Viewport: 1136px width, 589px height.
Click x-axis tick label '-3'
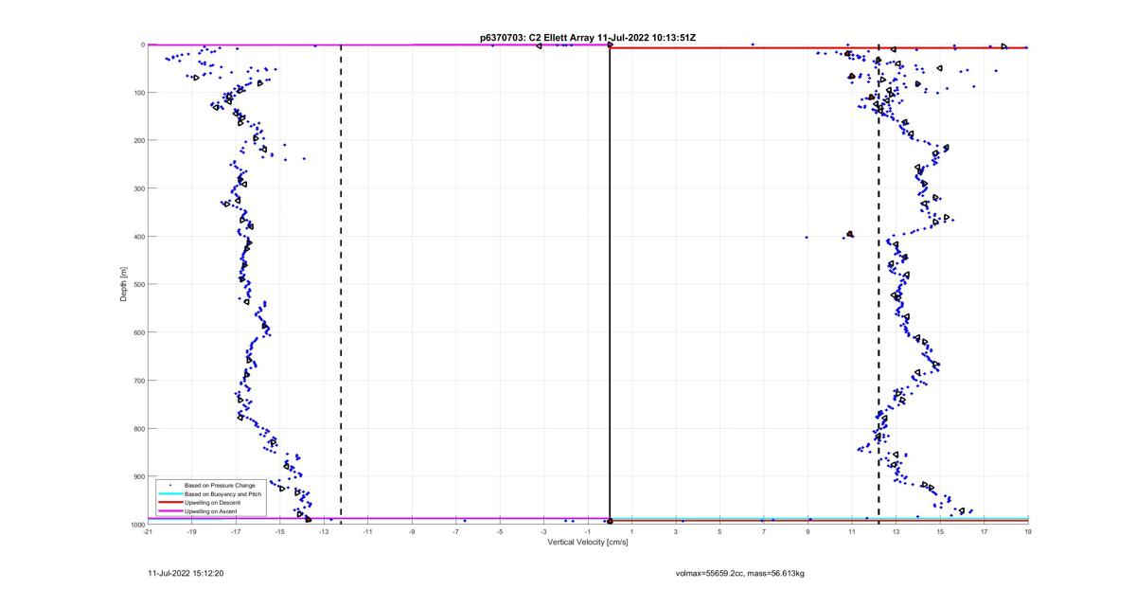pyautogui.click(x=543, y=532)
